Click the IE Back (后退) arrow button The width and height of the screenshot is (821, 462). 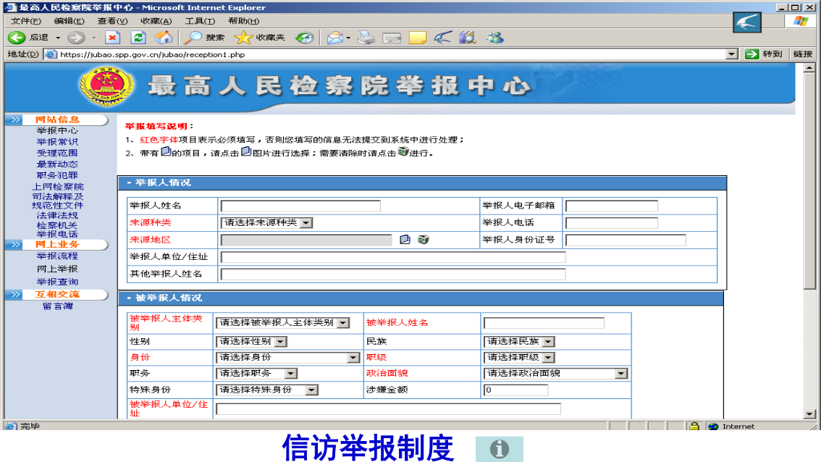pyautogui.click(x=17, y=38)
